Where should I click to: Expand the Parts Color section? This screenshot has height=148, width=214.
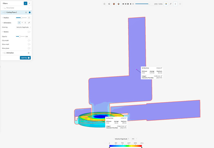click(x=3, y=8)
